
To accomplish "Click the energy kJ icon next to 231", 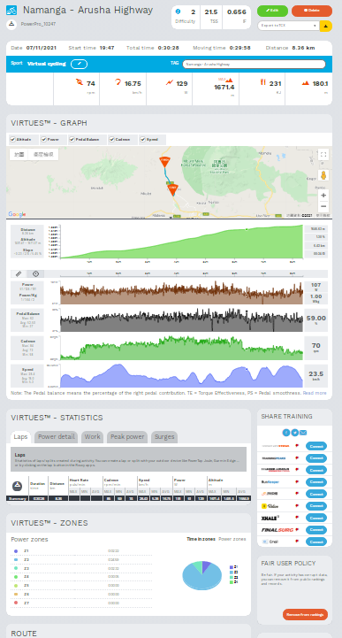I will click(262, 82).
